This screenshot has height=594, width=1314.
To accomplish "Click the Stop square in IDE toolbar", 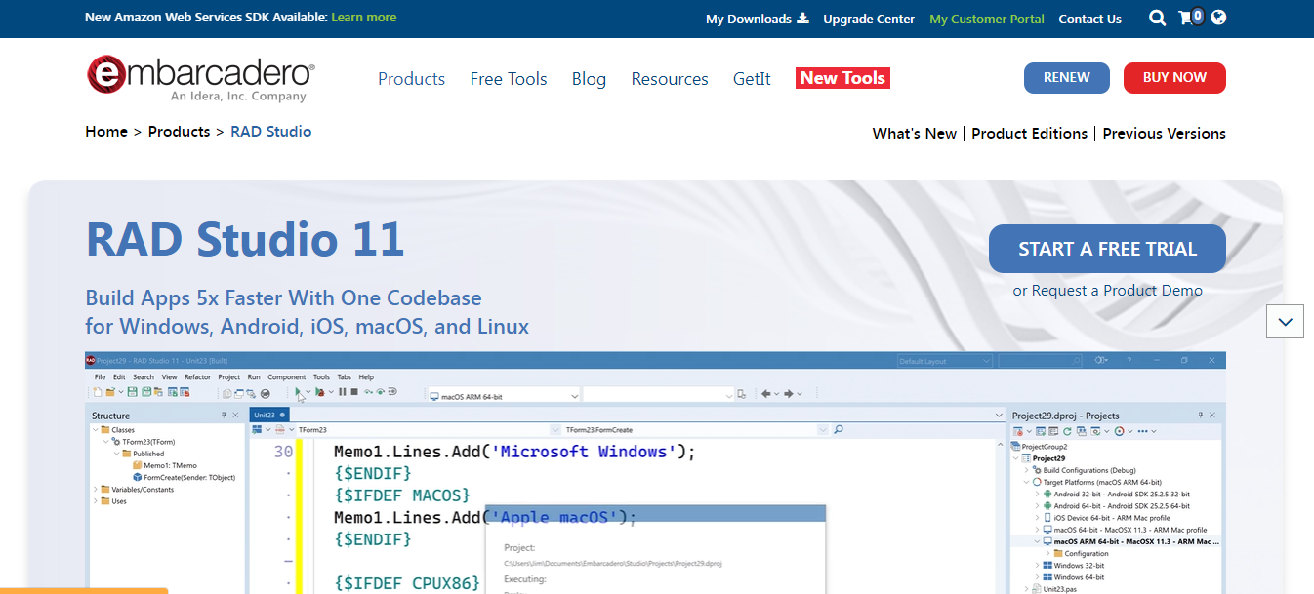I will tap(354, 392).
